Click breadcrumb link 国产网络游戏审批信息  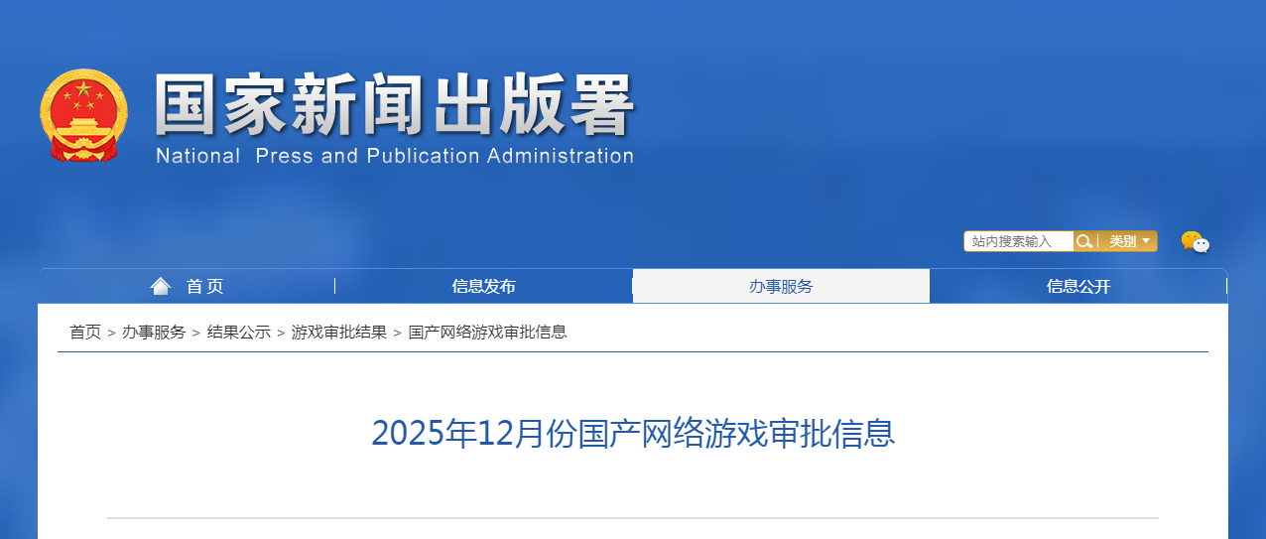tap(488, 333)
